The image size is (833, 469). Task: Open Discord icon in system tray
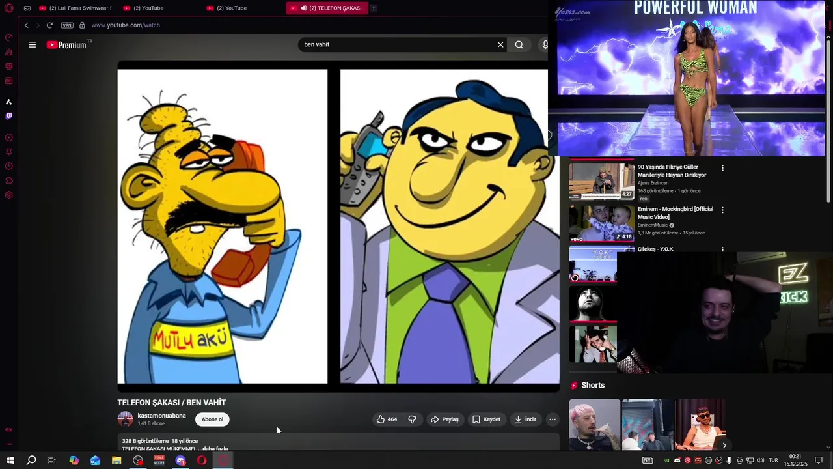pos(677,461)
